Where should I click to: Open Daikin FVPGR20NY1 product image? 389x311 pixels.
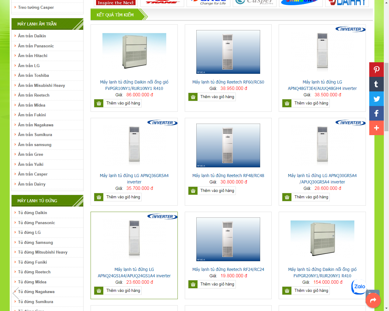pos(322,239)
